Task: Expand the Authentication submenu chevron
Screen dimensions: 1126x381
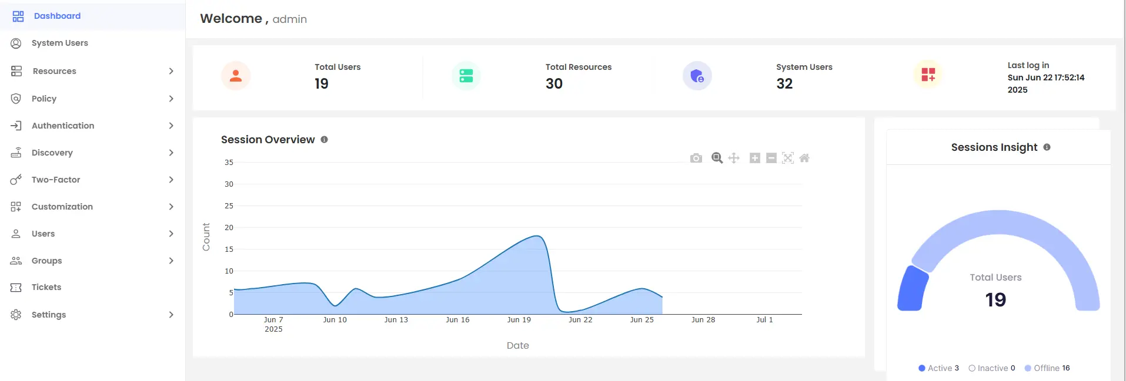Action: 171,125
